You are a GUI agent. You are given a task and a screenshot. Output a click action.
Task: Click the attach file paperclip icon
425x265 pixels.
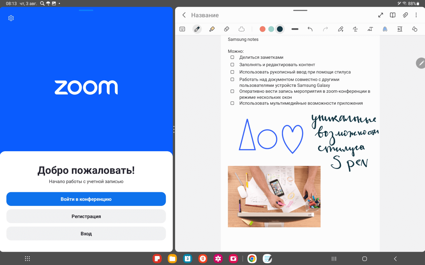[x=405, y=15]
